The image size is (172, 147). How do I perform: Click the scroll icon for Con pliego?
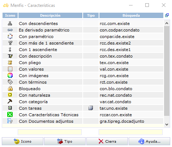click(x=10, y=63)
